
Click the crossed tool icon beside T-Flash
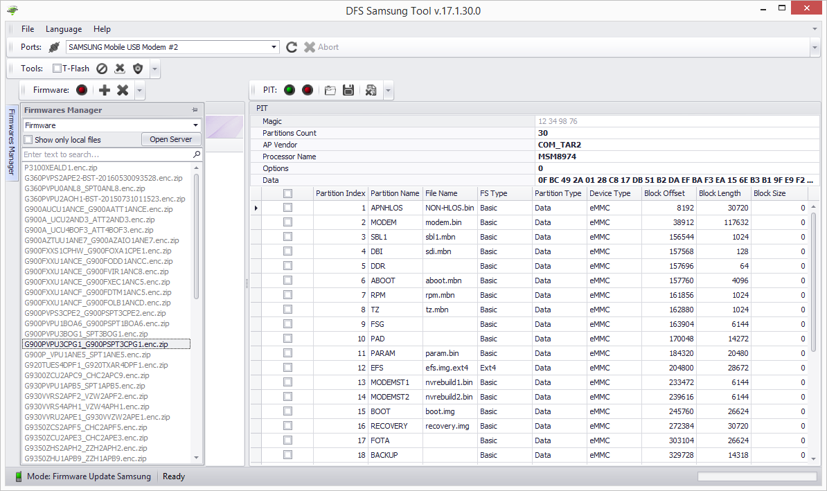click(x=120, y=69)
